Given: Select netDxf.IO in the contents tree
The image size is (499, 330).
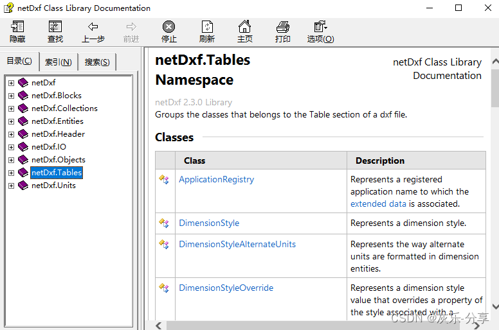Looking at the screenshot, I should [49, 147].
